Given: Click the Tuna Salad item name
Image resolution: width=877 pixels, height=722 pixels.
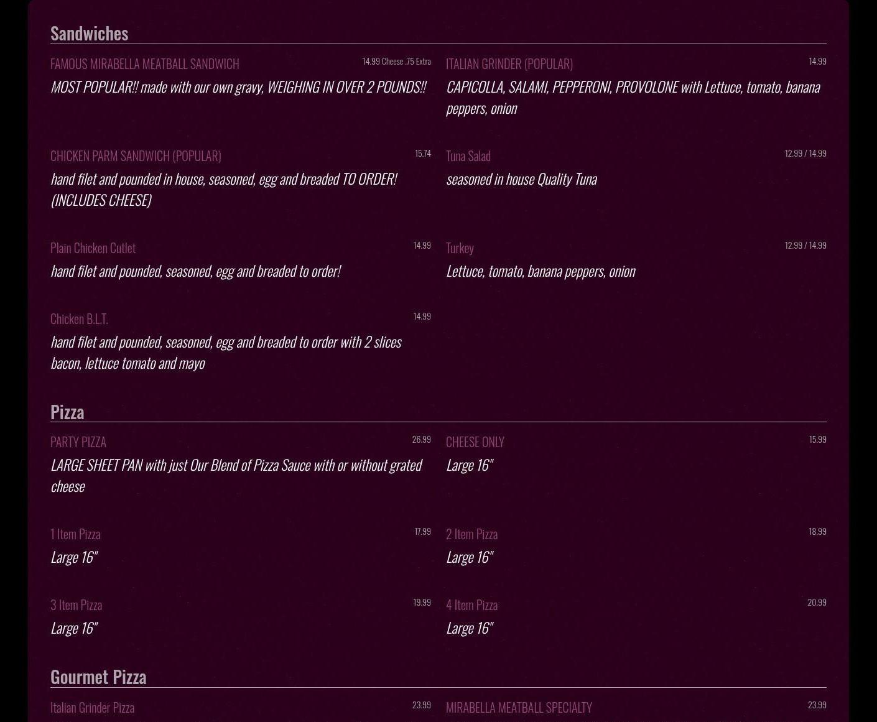Looking at the screenshot, I should pyautogui.click(x=468, y=156).
